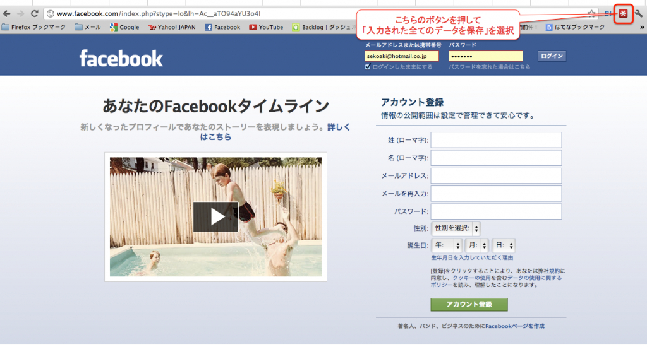Click the パスワードを忘れた場合はこちら link
The width and height of the screenshot is (647, 347).
490,67
